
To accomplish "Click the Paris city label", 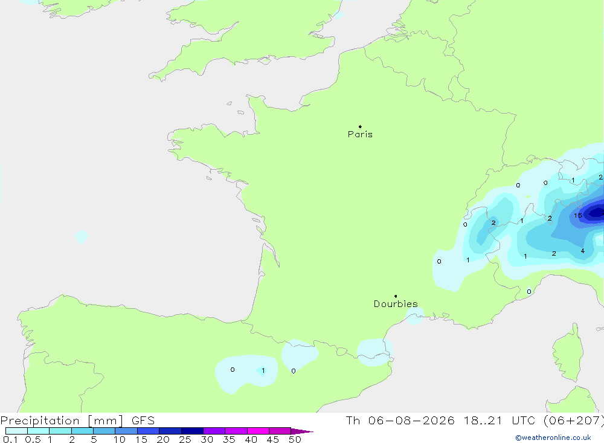I will (360, 134).
